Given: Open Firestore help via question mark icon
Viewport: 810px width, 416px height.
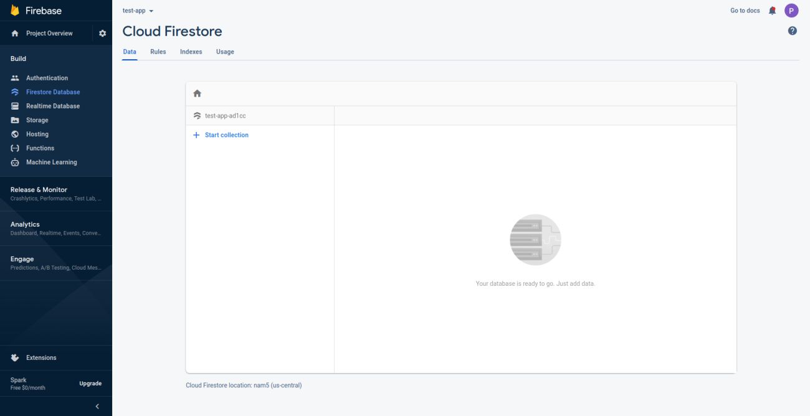Looking at the screenshot, I should 792,29.
